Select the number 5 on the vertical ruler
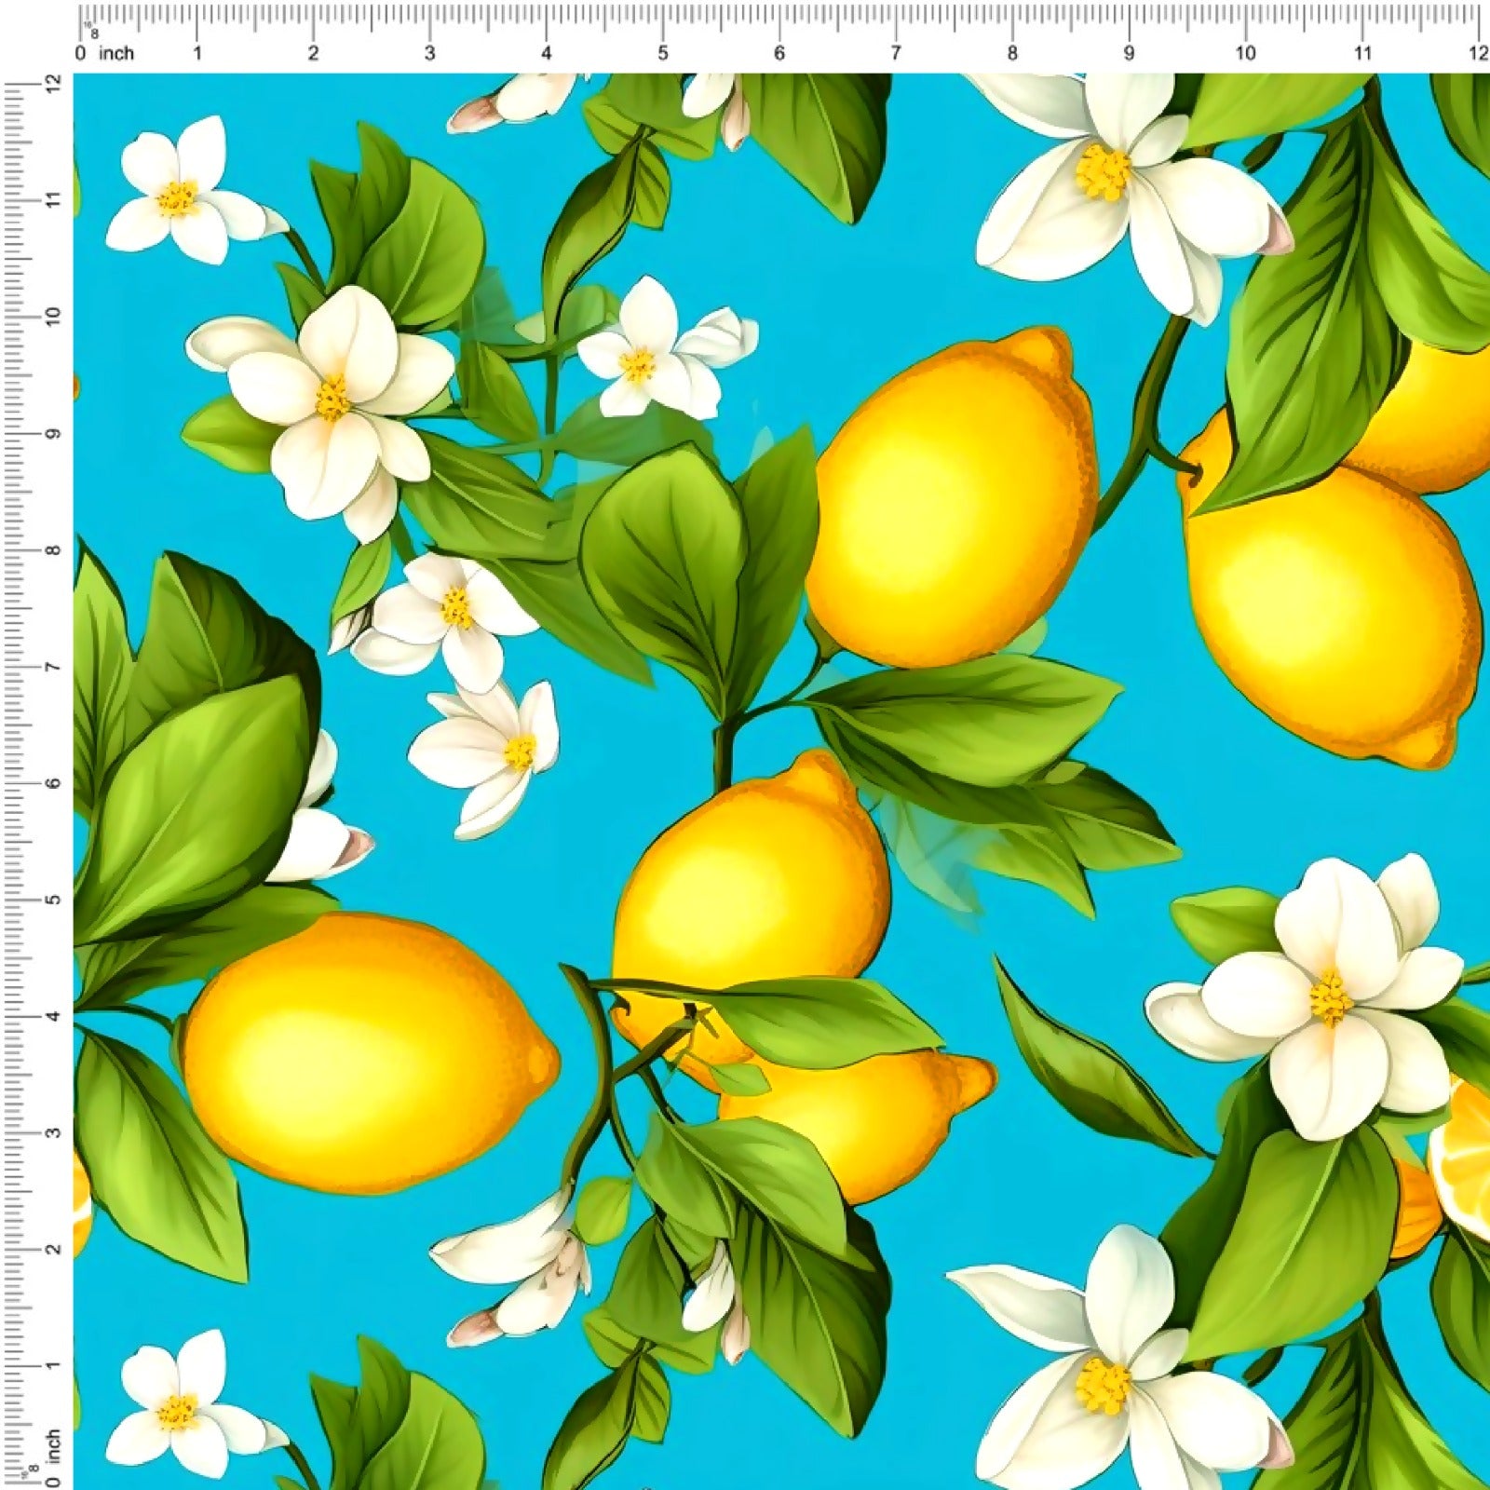This screenshot has height=1490, width=1490. click(x=53, y=900)
